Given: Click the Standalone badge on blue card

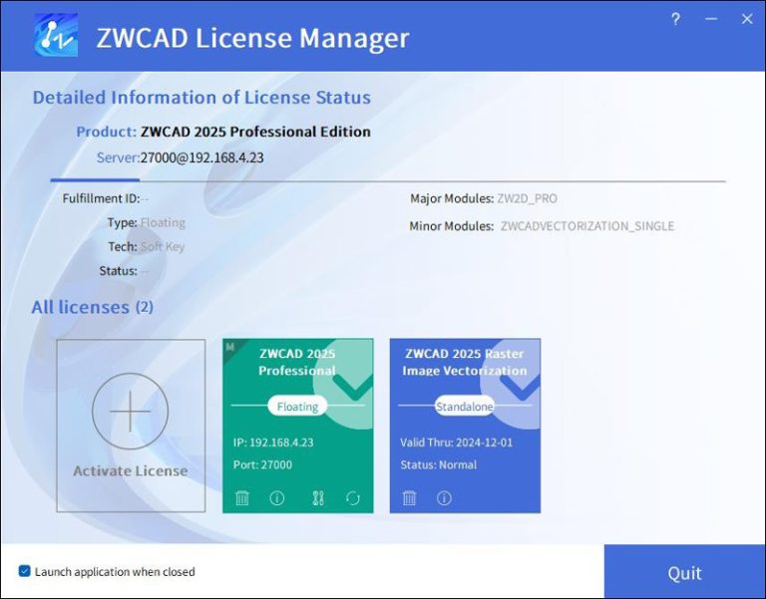Looking at the screenshot, I should pos(465,407).
